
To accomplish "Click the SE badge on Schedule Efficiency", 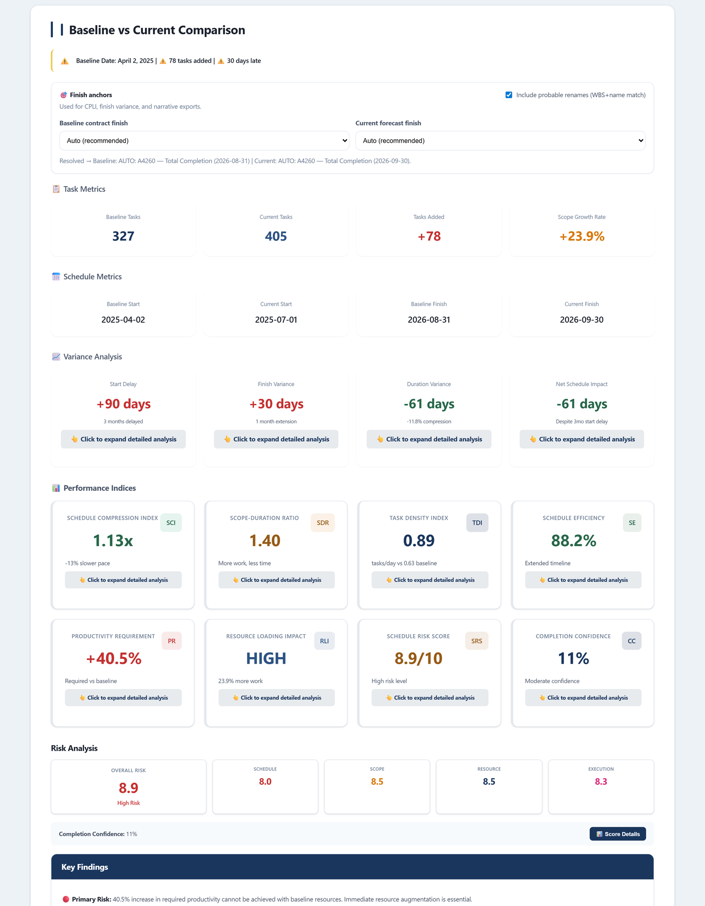I will click(x=632, y=523).
